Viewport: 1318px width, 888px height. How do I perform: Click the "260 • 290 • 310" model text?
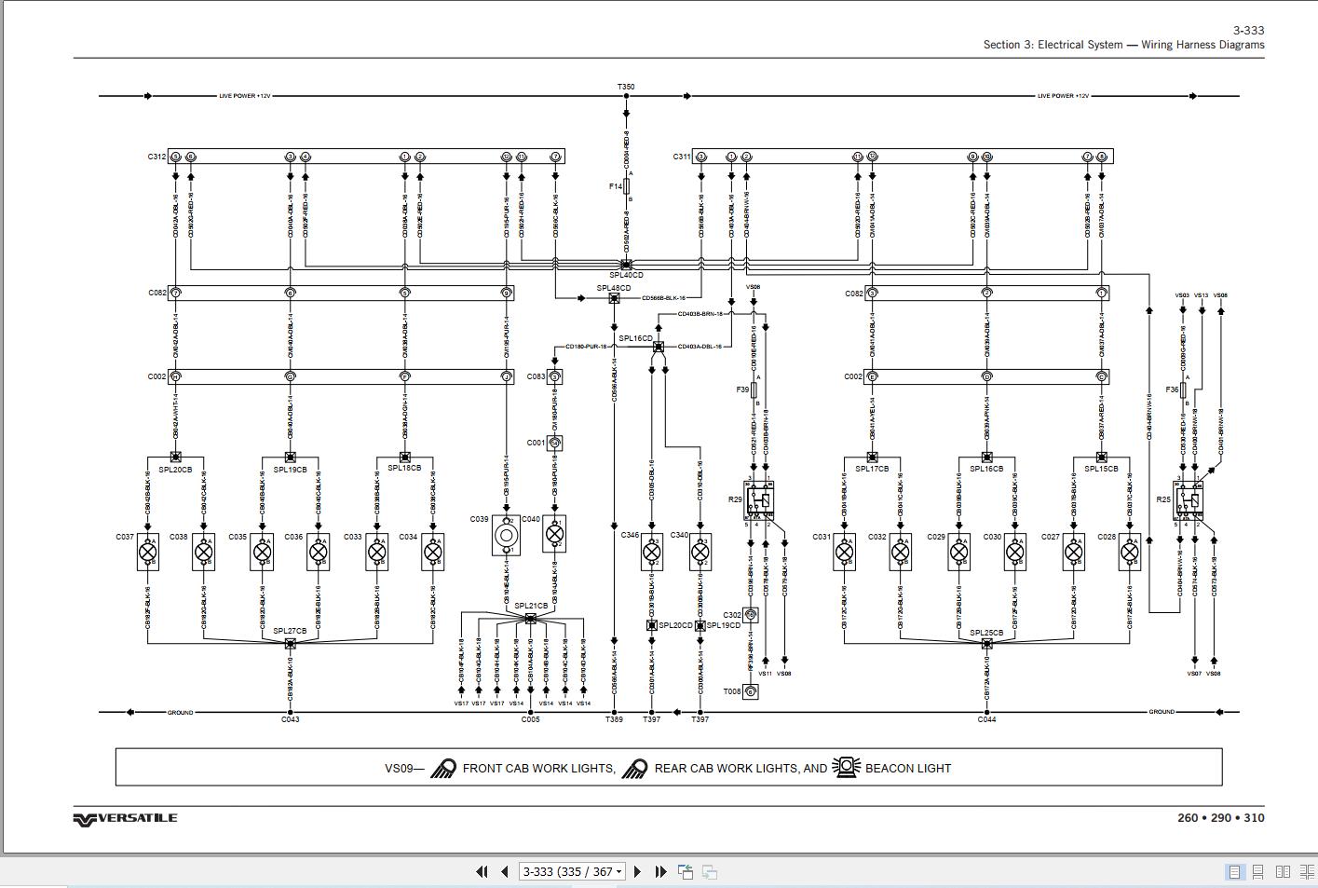[x=1221, y=818]
